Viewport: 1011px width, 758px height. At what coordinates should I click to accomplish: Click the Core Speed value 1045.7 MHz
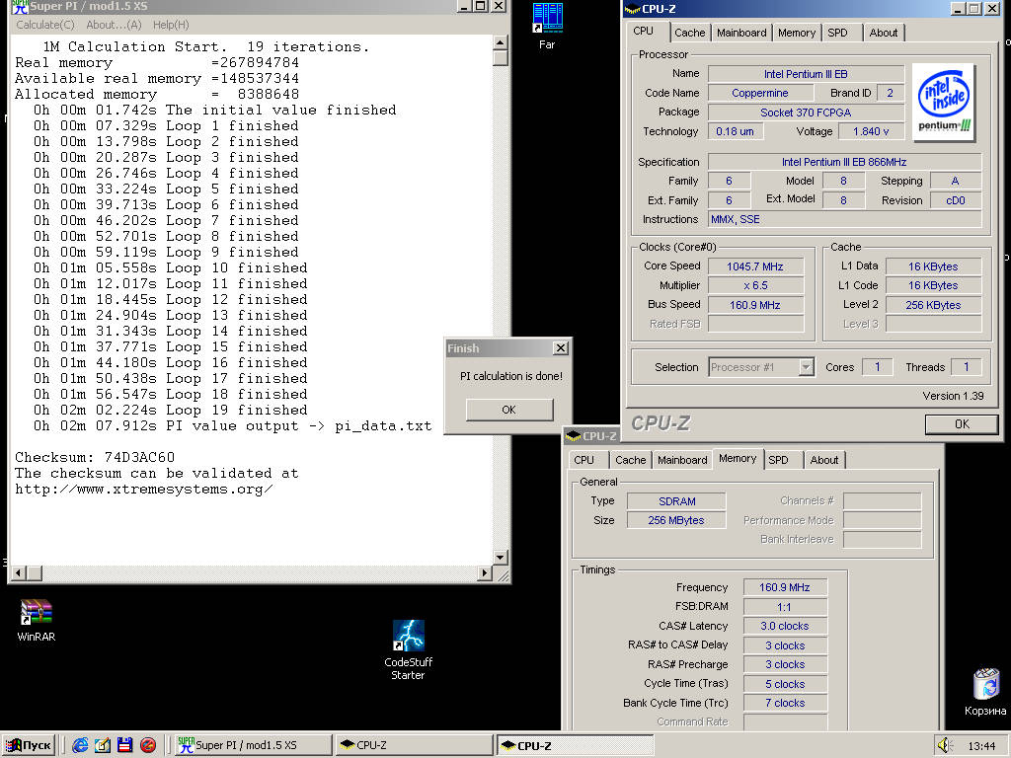tap(755, 266)
